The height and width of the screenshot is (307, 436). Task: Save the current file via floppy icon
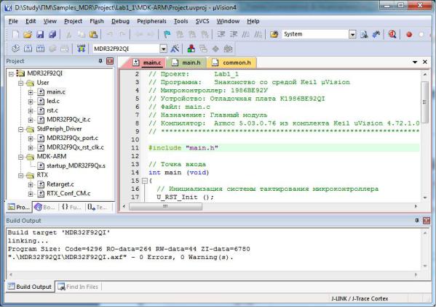pos(40,34)
